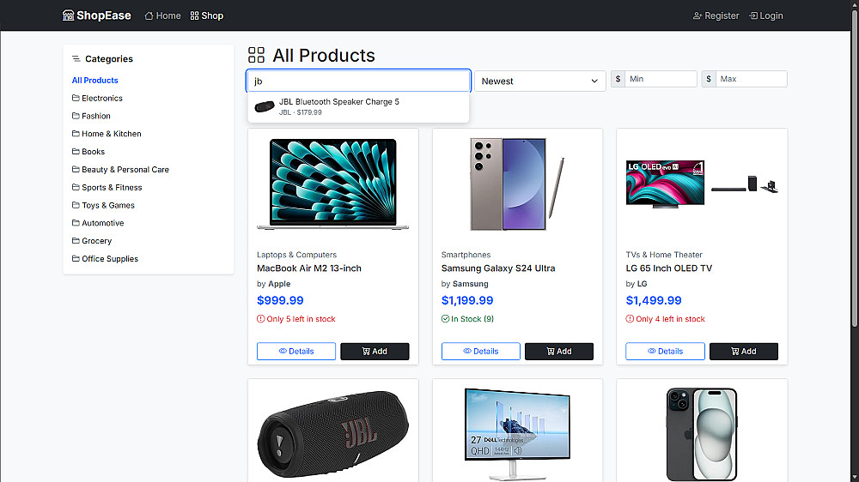Select Home & Kitchen category

point(111,134)
